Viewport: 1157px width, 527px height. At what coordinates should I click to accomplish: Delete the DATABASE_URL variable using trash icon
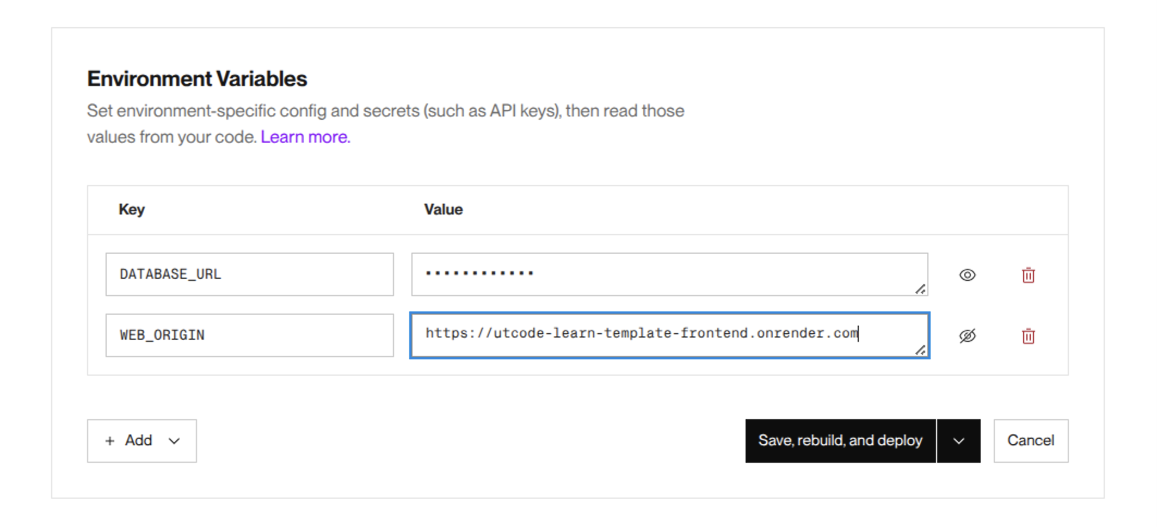tap(1028, 275)
